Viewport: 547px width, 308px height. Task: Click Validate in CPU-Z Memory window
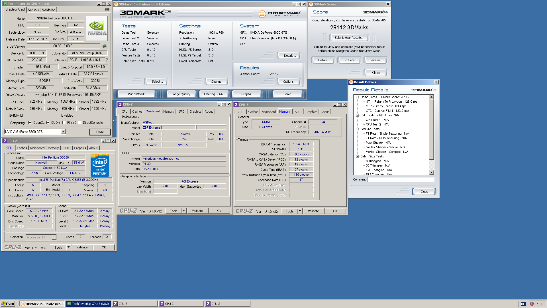click(x=313, y=211)
